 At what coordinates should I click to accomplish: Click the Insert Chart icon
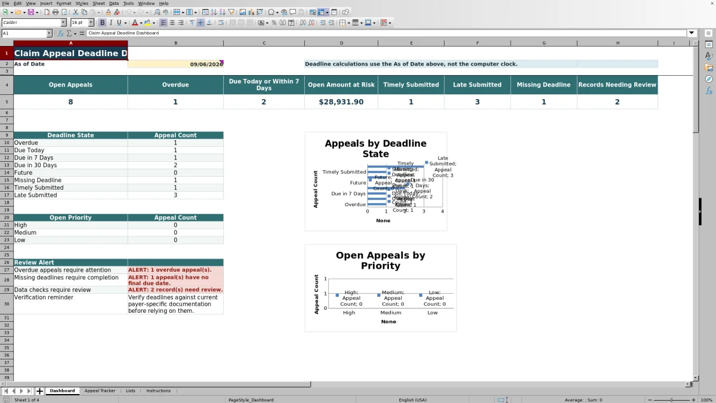pos(251,12)
